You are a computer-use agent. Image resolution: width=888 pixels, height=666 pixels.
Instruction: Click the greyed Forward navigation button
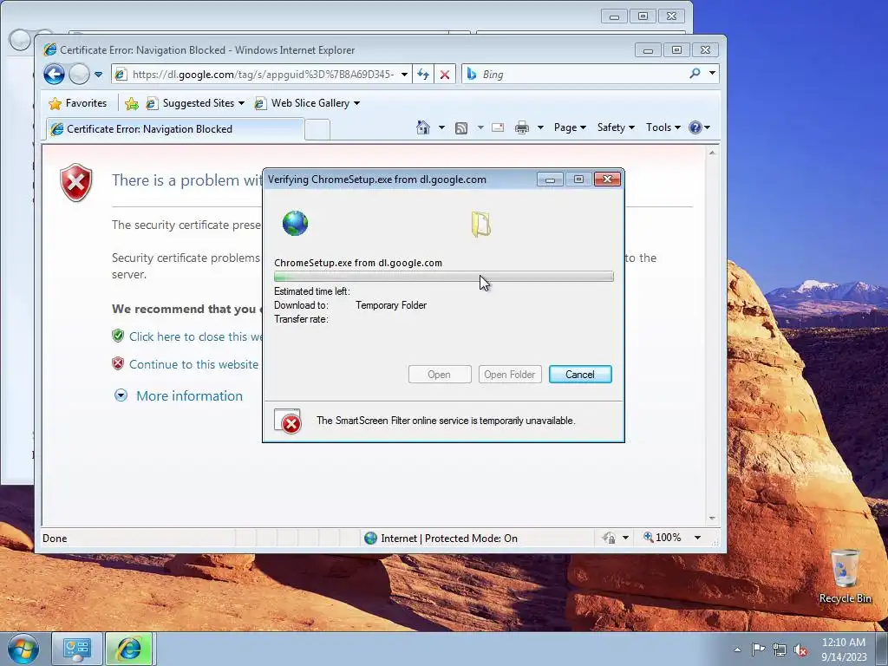coord(79,75)
